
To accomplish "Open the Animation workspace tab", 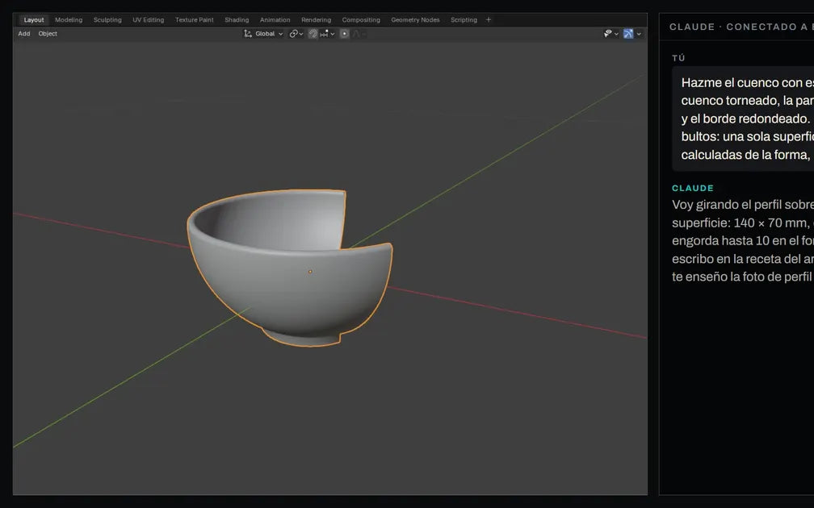I will pos(275,19).
